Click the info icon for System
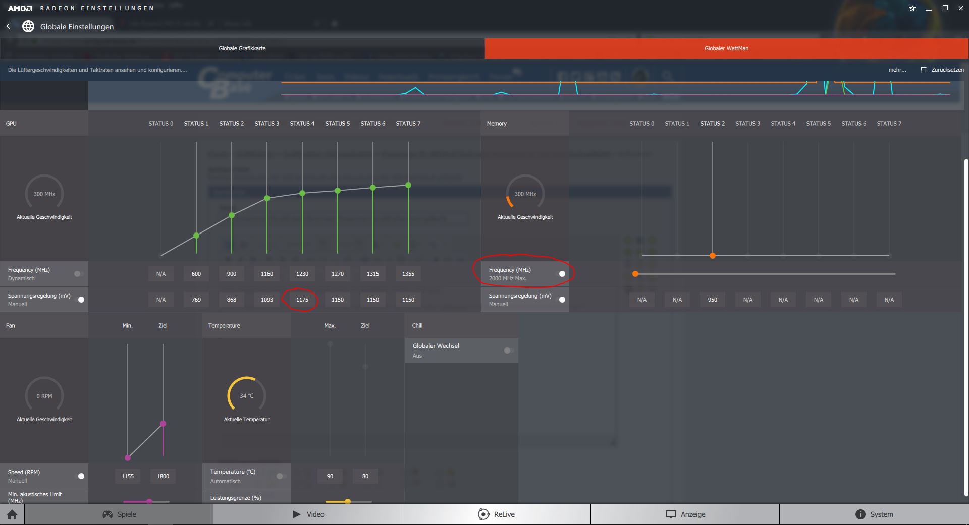969x525 pixels. [x=860, y=514]
